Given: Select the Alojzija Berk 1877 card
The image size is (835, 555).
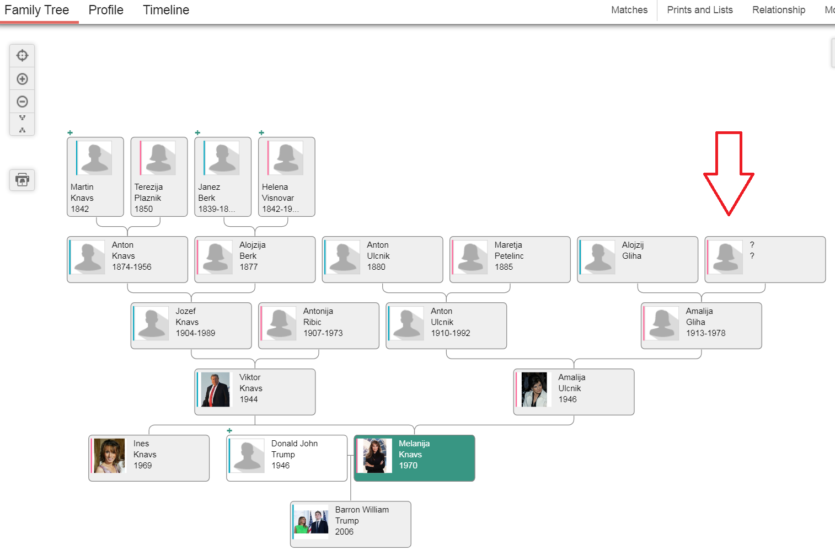Looking at the screenshot, I should tap(255, 259).
